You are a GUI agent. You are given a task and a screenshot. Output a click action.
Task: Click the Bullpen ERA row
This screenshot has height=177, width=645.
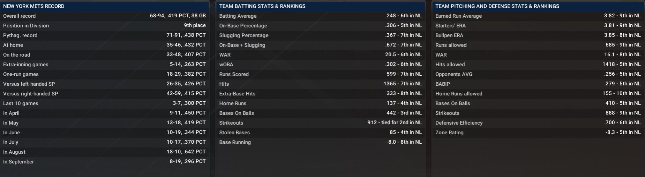(538, 35)
